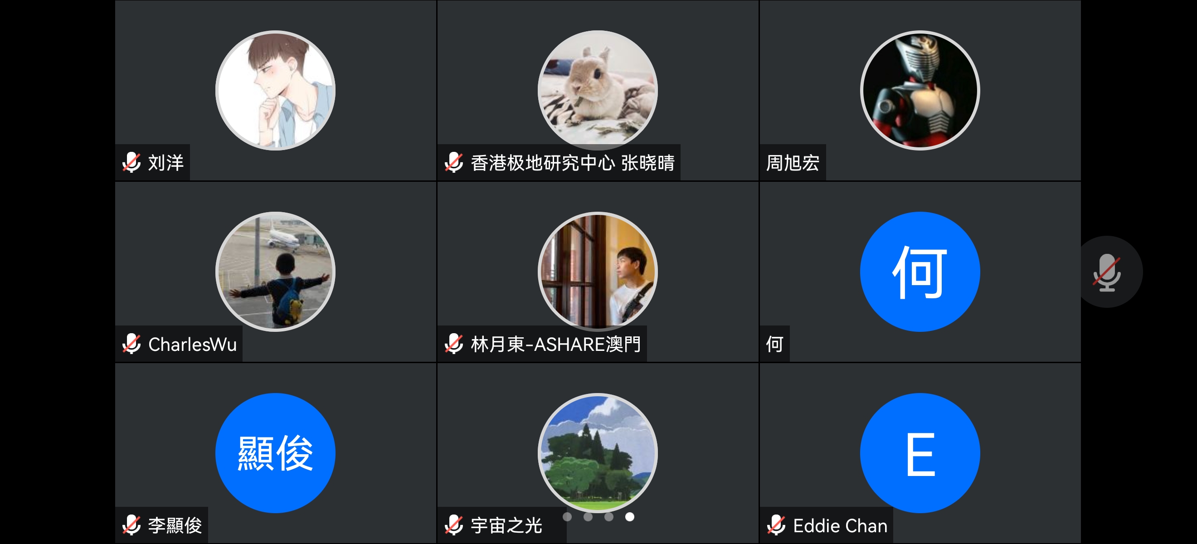Click muted mic icon beside 香港极地研究中心 张晓晴
Image resolution: width=1197 pixels, height=544 pixels.
pos(454,163)
